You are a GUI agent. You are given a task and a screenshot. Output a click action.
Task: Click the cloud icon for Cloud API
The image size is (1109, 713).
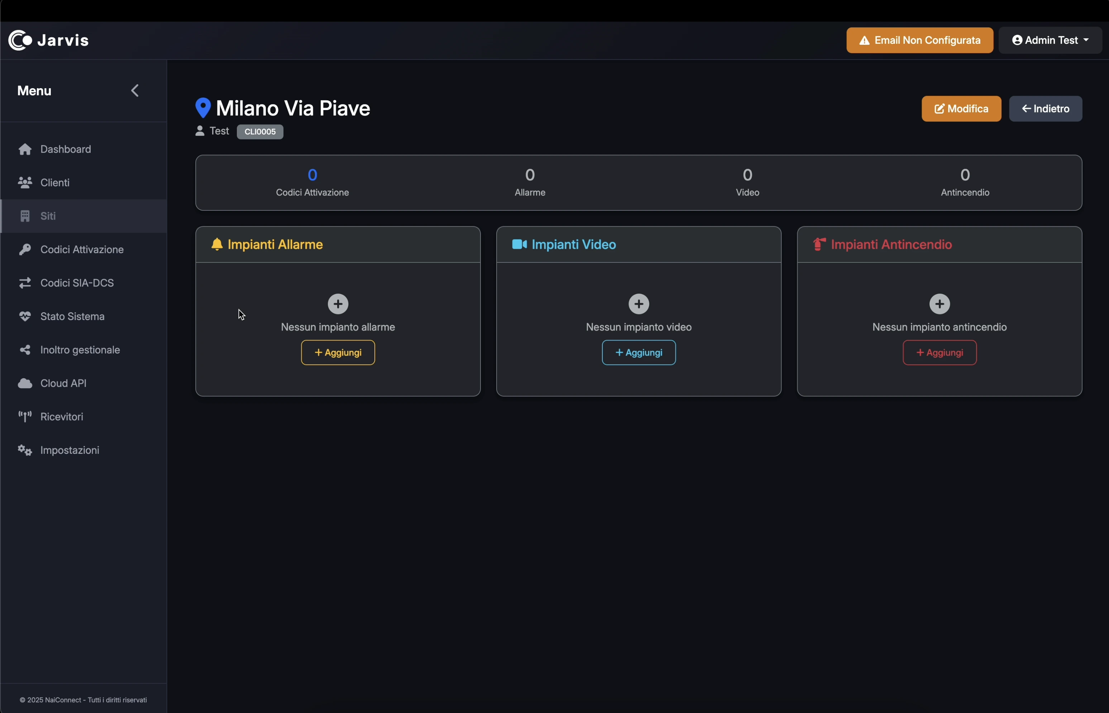(x=25, y=383)
